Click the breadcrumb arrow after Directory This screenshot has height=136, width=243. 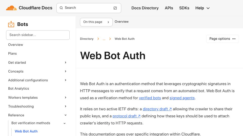tap(98, 39)
